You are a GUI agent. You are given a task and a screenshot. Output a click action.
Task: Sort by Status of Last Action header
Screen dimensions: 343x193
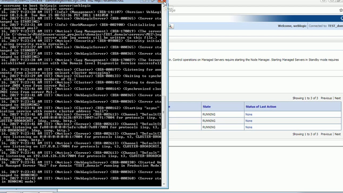click(x=261, y=107)
